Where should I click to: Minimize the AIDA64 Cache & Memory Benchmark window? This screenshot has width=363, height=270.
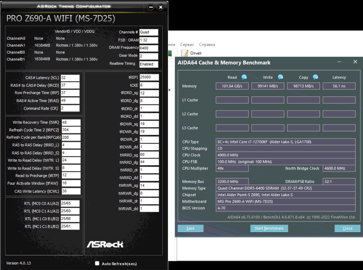click(339, 62)
